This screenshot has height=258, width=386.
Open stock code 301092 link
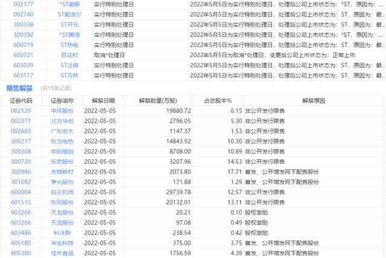coord(21,182)
